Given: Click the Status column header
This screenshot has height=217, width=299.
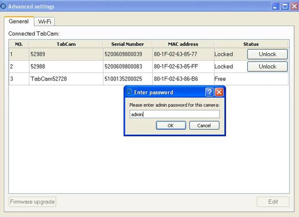Looking at the screenshot, I should pos(251,44).
